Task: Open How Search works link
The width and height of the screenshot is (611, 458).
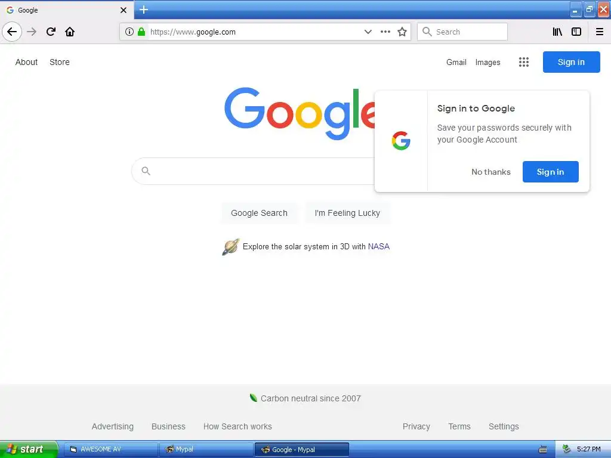Action: pyautogui.click(x=237, y=426)
